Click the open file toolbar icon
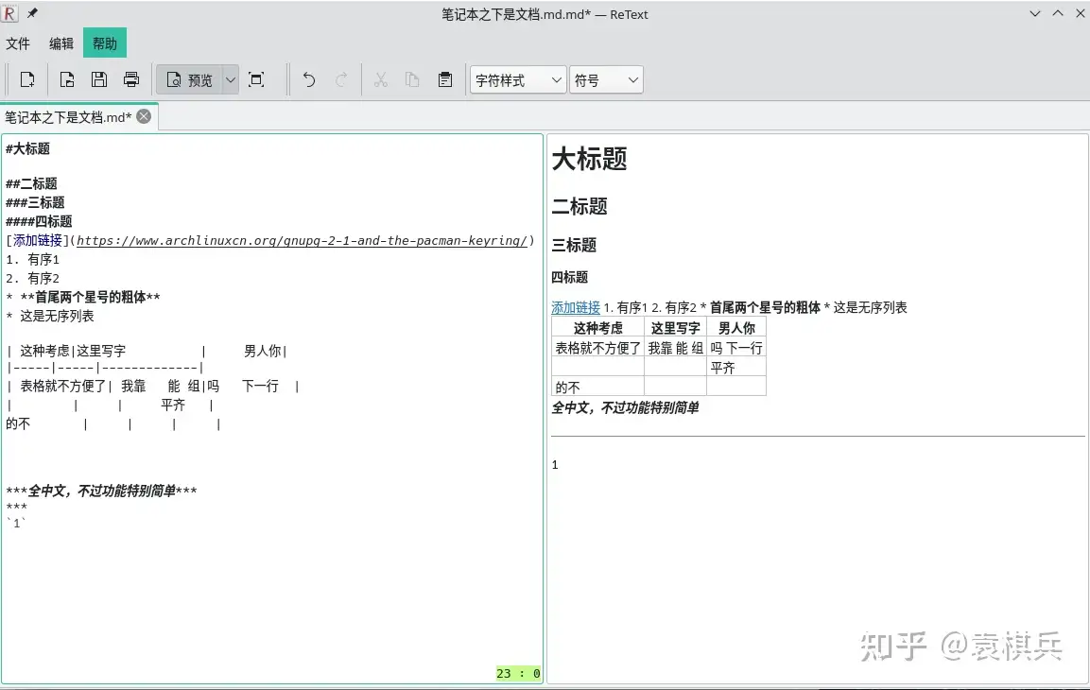The width and height of the screenshot is (1090, 690). pos(67,80)
